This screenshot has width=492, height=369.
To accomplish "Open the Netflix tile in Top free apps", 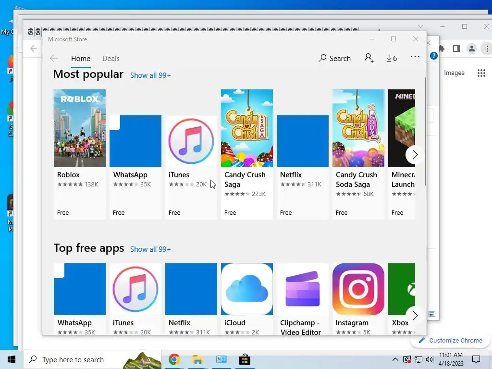I will tap(191, 289).
